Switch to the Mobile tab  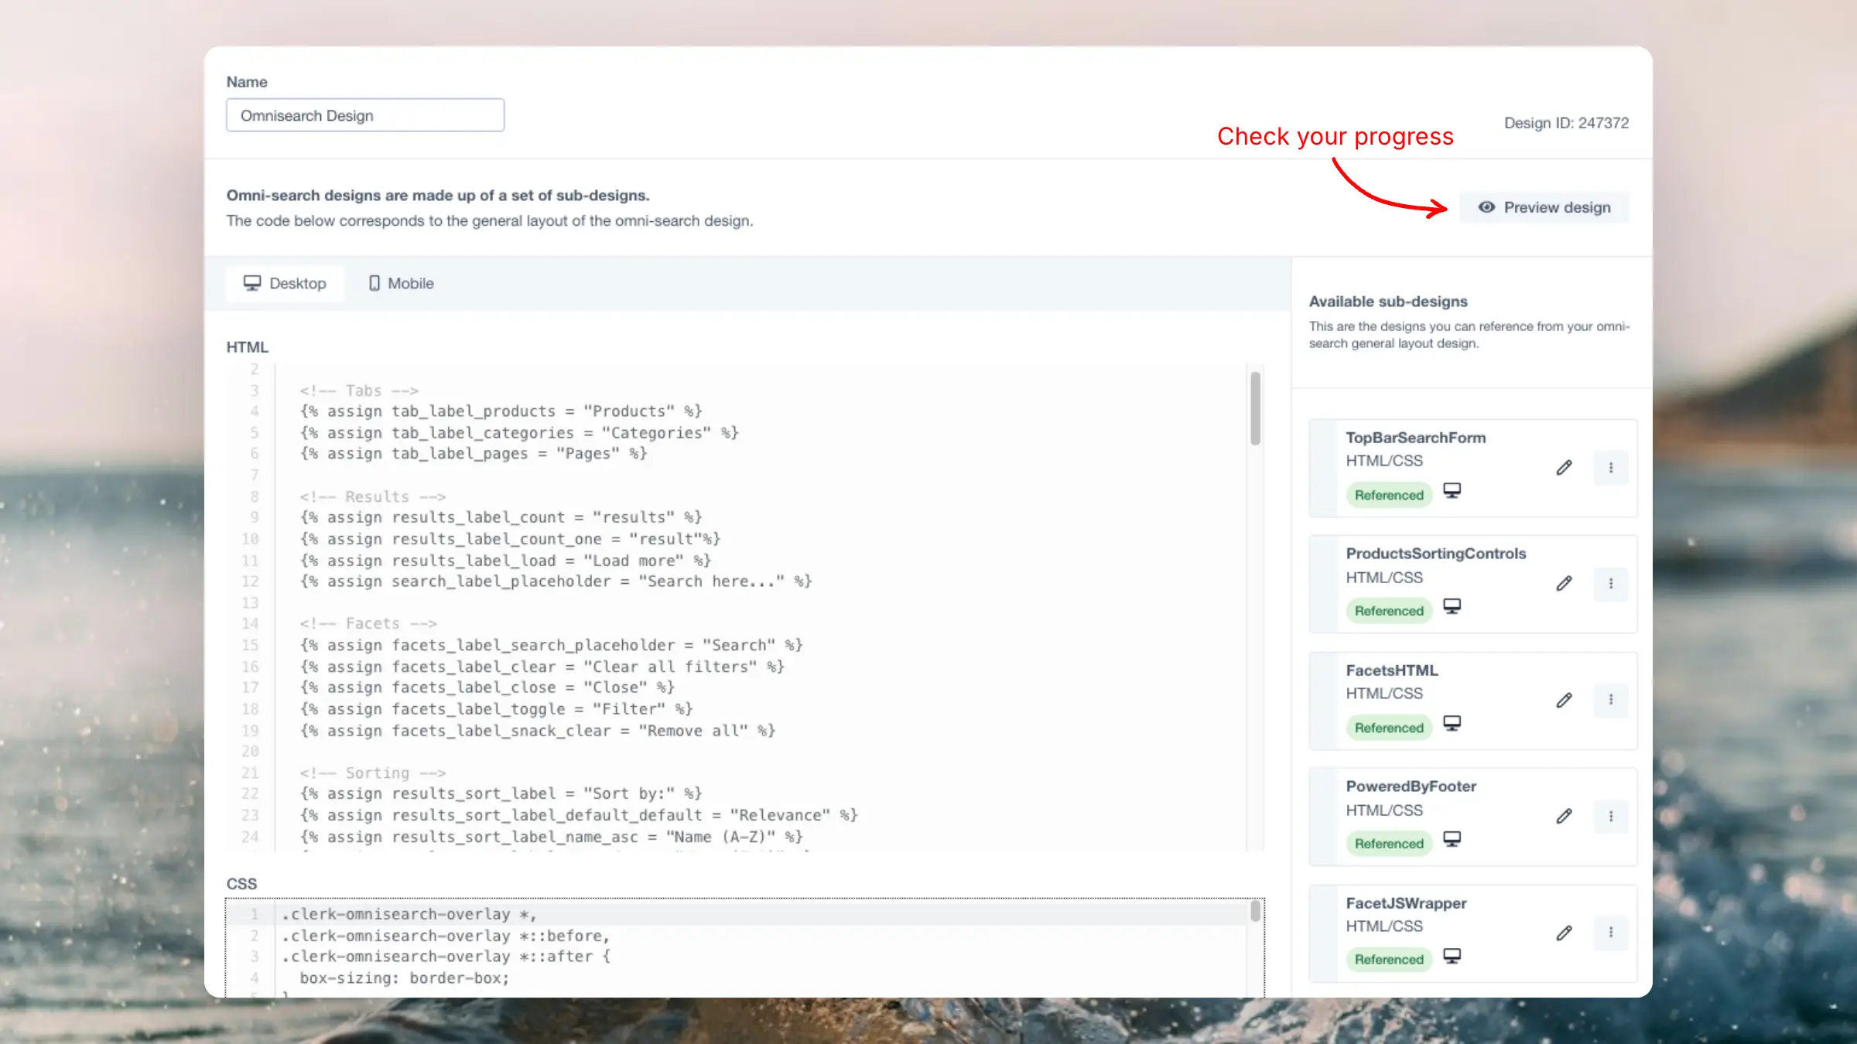(399, 281)
